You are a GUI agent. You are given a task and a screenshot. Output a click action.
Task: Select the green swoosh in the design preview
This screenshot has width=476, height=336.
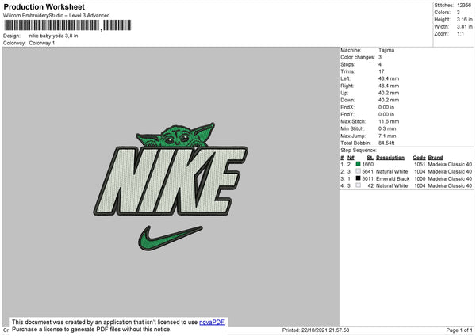pyautogui.click(x=170, y=238)
